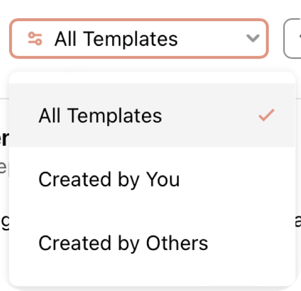Choose the highlighted All Templates menu entry

click(x=152, y=115)
